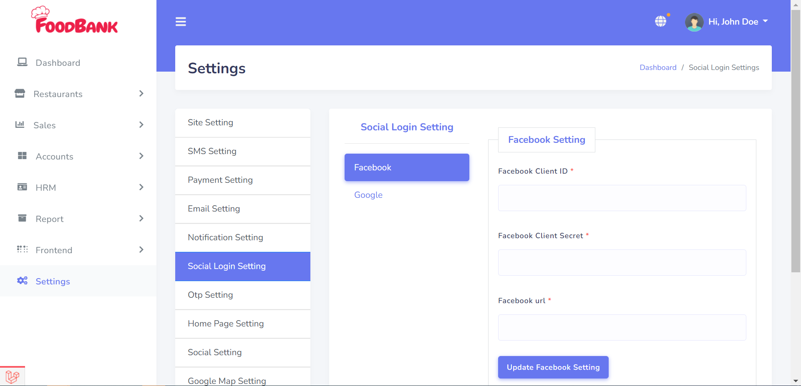Click Update Facebook Setting button
The height and width of the screenshot is (386, 801).
[553, 367]
